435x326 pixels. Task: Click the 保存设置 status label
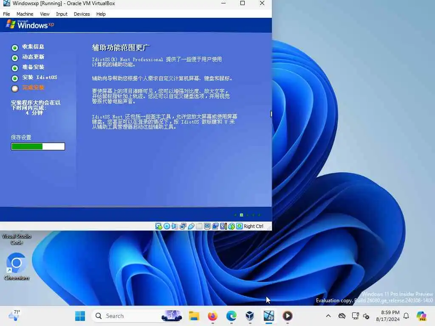21,137
